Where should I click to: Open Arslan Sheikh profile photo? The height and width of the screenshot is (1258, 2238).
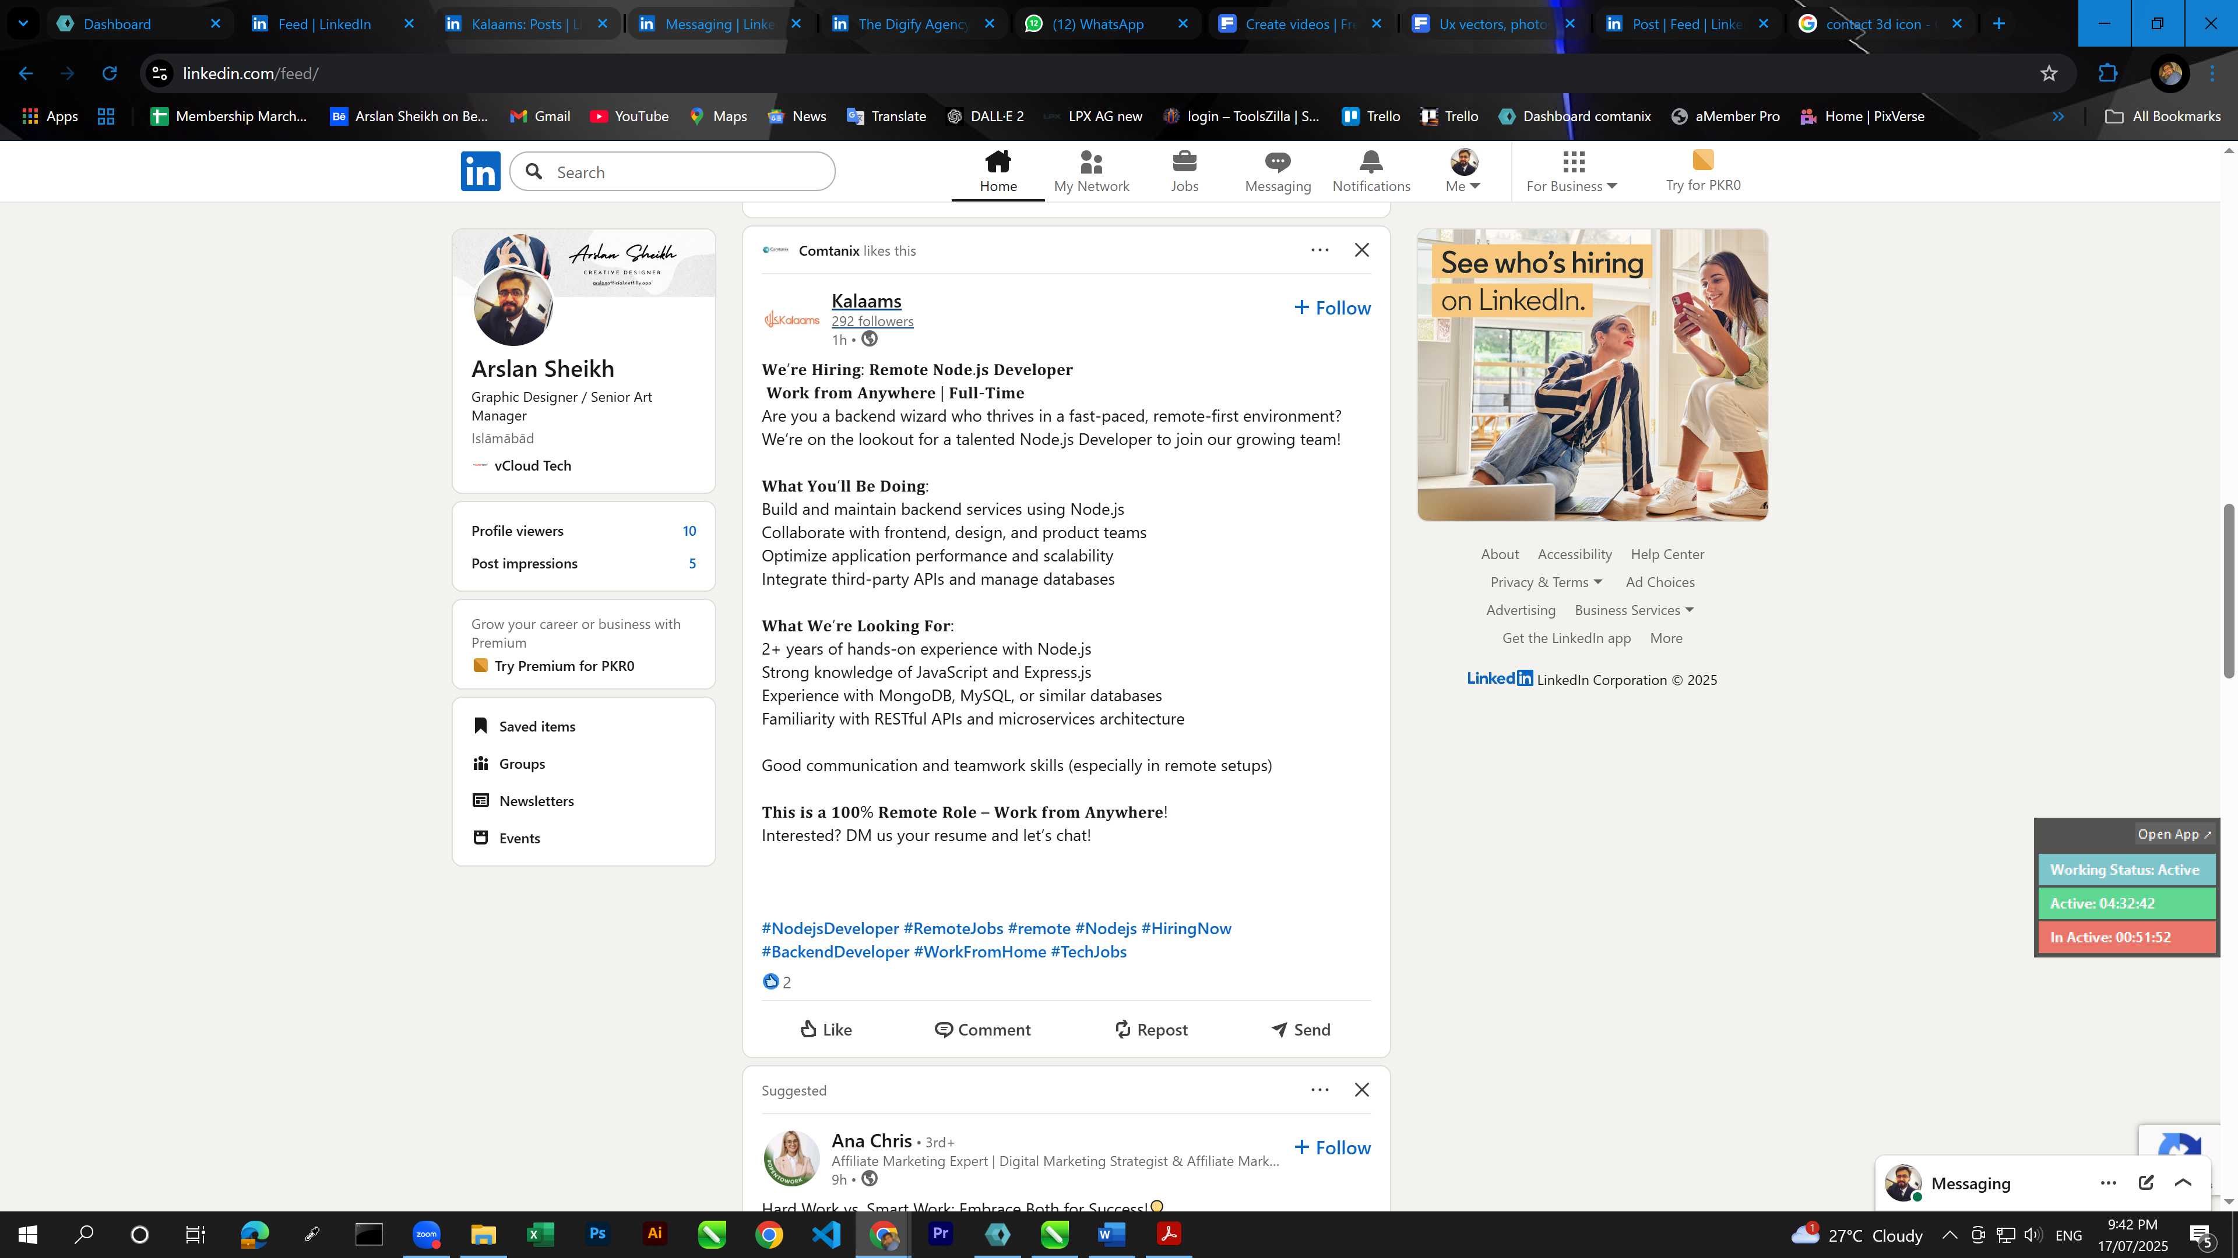(513, 306)
